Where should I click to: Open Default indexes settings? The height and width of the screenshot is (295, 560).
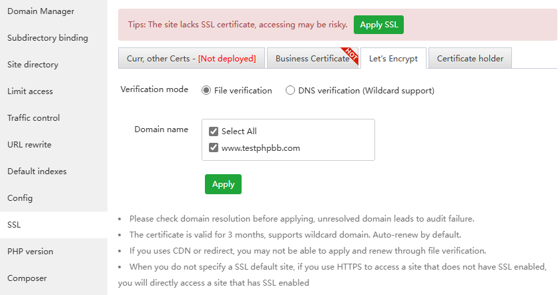pos(37,172)
